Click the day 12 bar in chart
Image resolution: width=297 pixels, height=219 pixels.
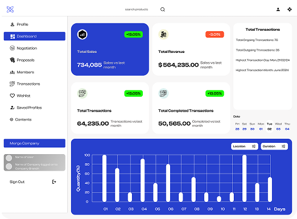coord(244,178)
